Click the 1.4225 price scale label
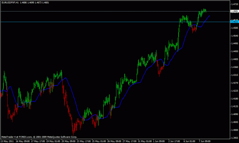 235,91
